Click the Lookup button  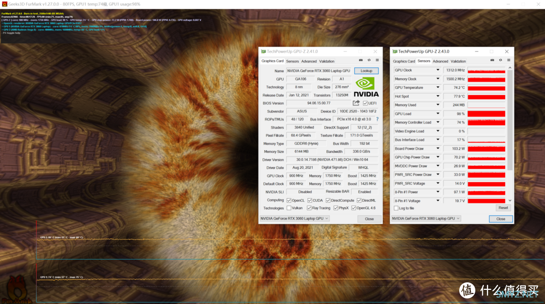click(366, 71)
